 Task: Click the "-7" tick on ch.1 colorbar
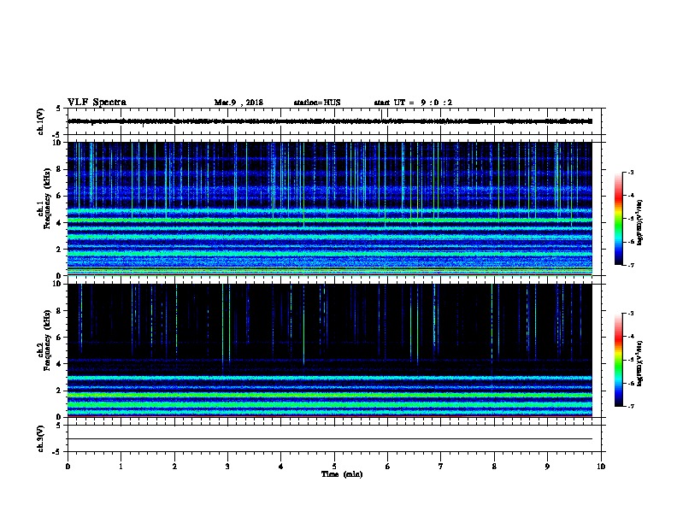(631, 266)
